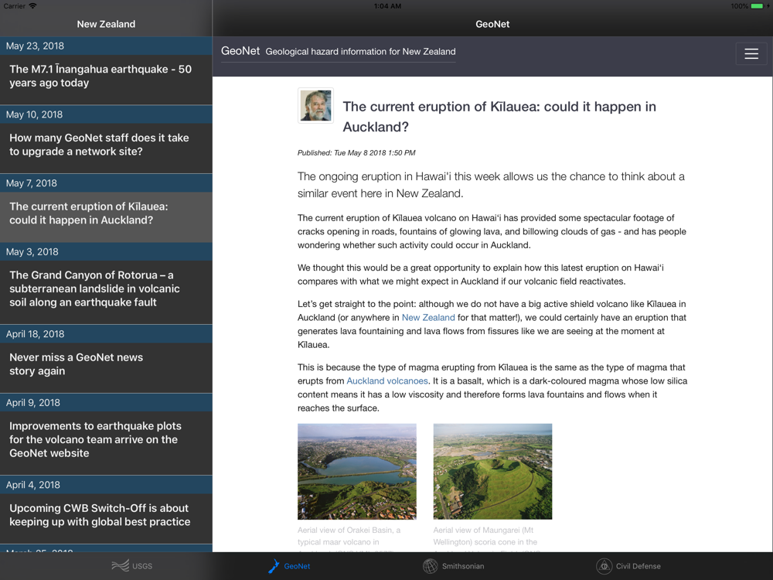Click the April 9, 2018 date header
This screenshot has height=580, width=773.
(106, 402)
